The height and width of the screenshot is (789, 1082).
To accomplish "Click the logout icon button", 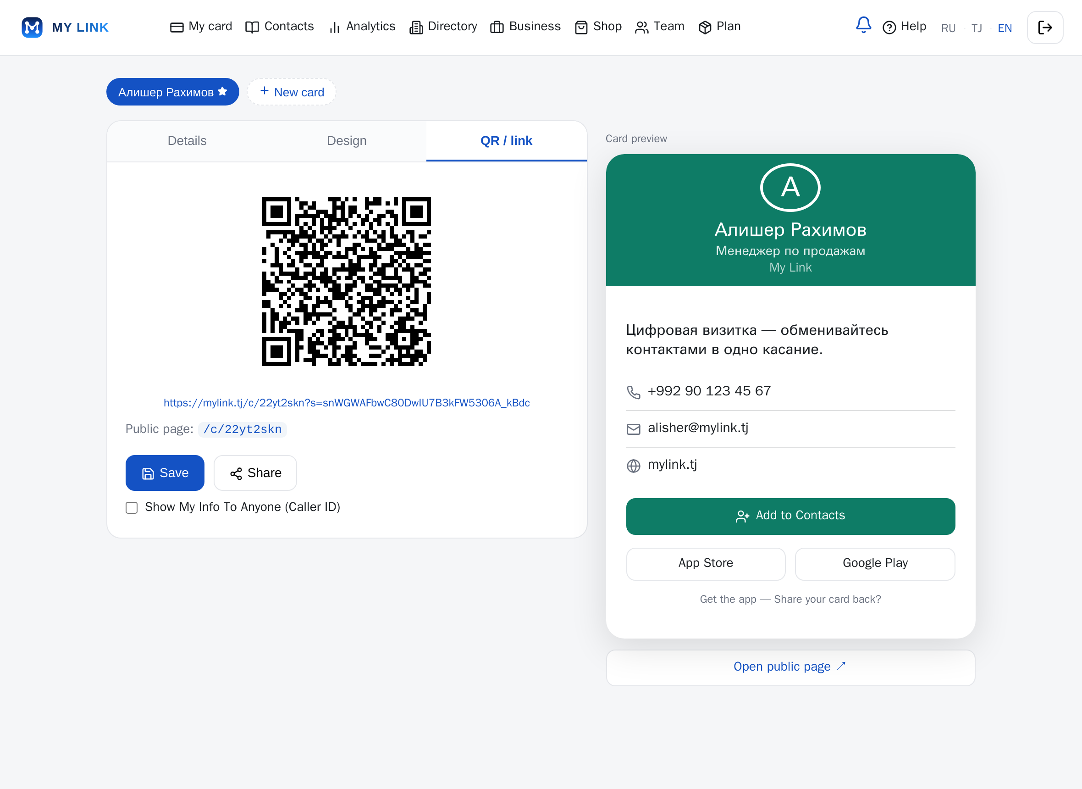I will [1045, 28].
